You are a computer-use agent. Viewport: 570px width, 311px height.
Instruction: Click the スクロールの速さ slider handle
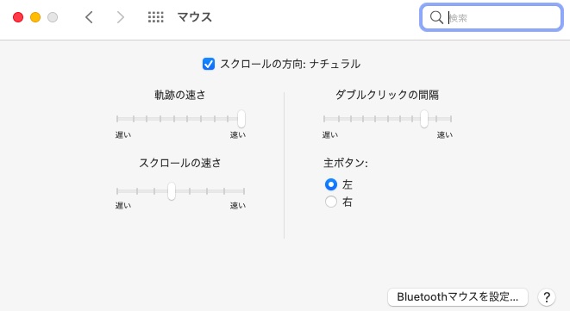click(172, 191)
